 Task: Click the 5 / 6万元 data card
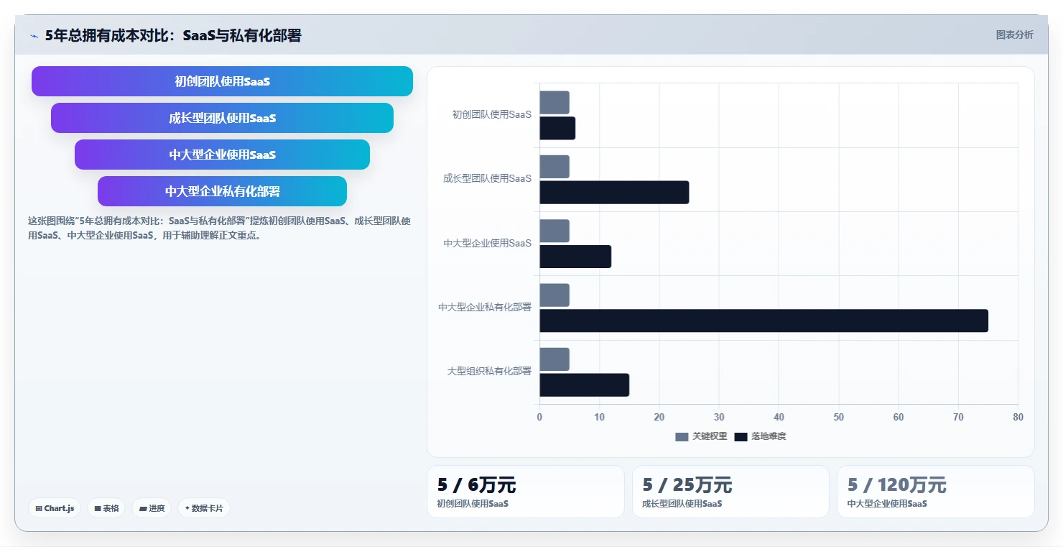pyautogui.click(x=526, y=492)
